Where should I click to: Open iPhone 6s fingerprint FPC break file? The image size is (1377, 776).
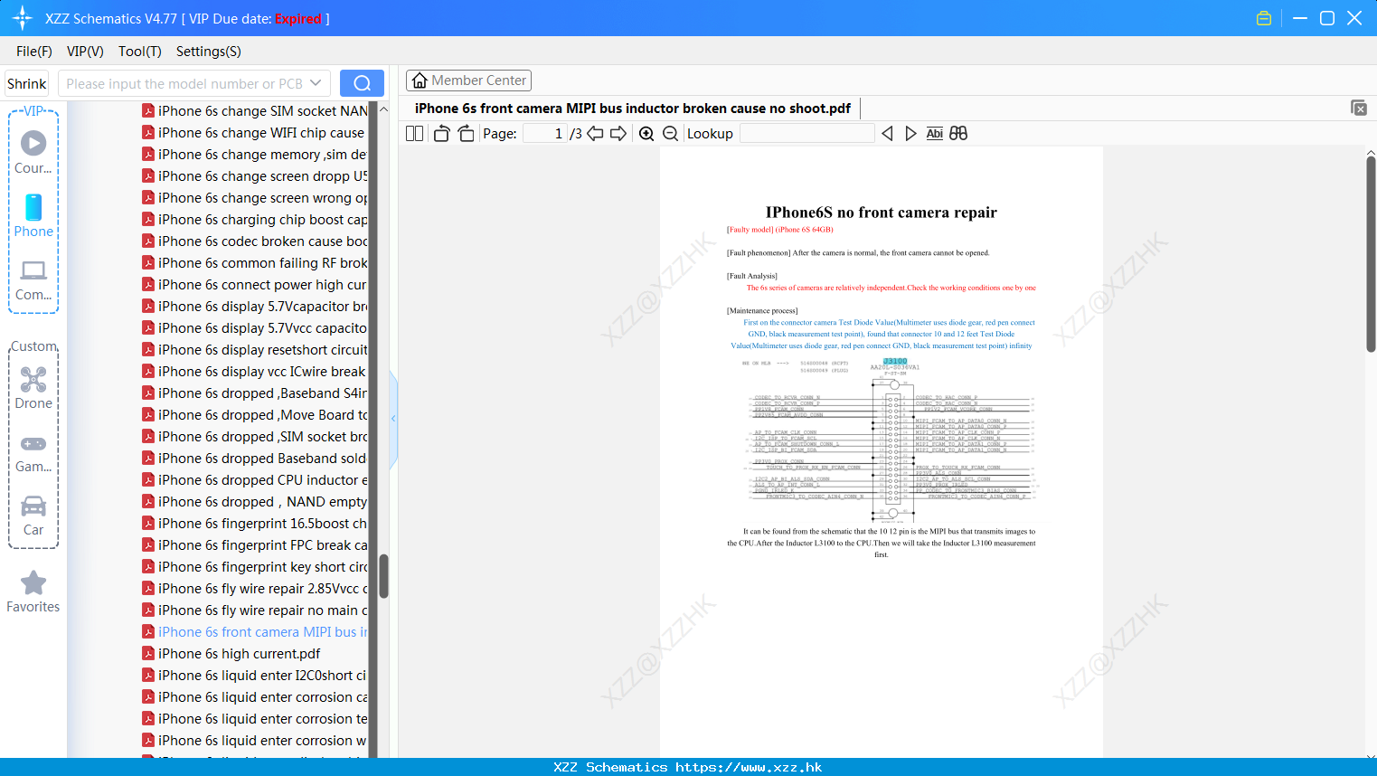click(255, 545)
